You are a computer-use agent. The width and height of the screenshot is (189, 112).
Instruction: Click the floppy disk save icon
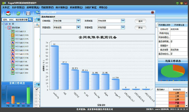click(28, 13)
